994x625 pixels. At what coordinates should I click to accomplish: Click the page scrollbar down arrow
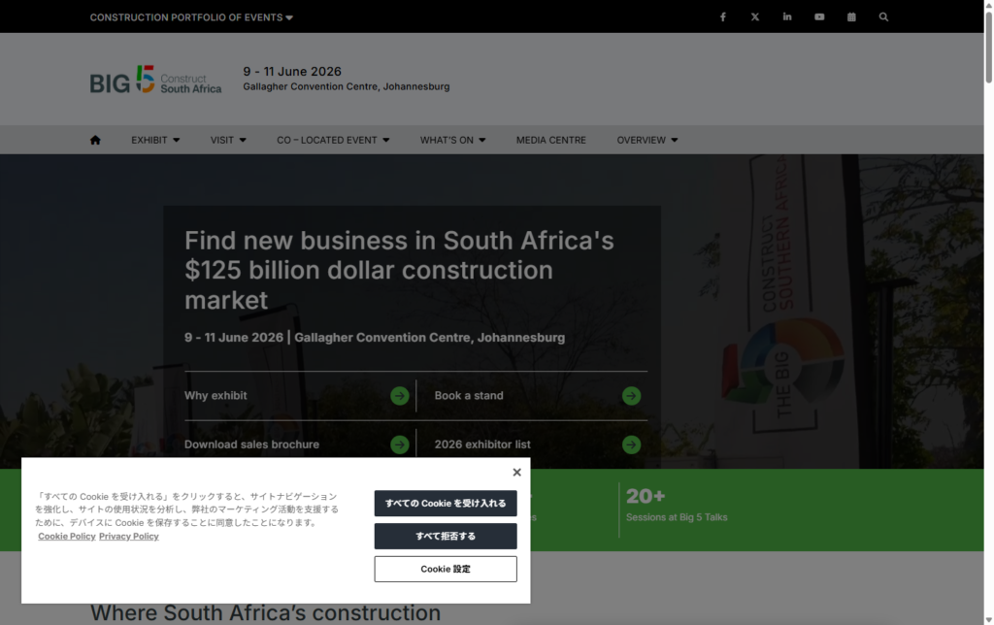coord(987,618)
